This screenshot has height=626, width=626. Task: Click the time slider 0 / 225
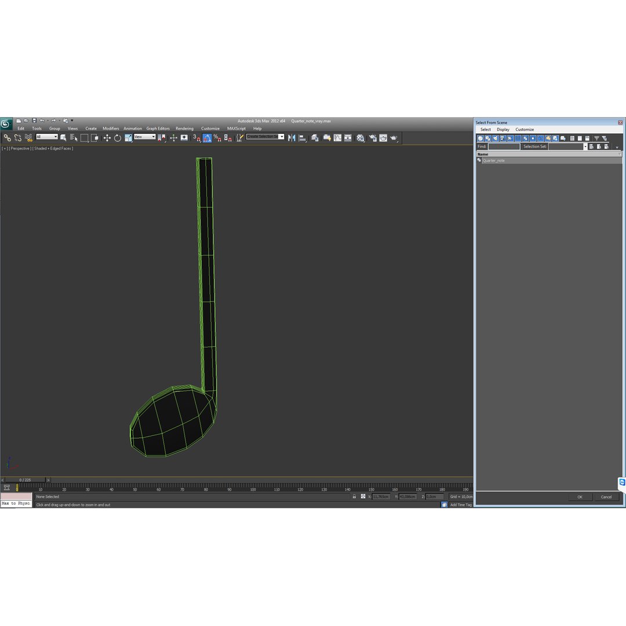coord(25,480)
